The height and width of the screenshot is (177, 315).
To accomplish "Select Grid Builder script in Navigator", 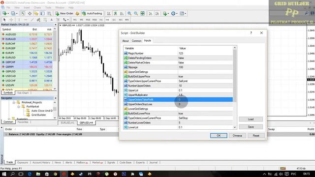I will coord(38,115).
